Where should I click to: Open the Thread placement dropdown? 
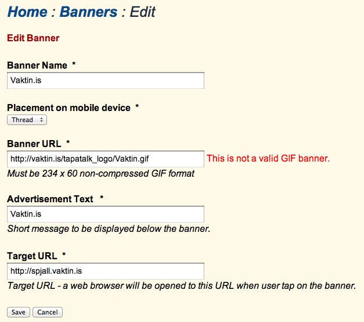point(27,120)
